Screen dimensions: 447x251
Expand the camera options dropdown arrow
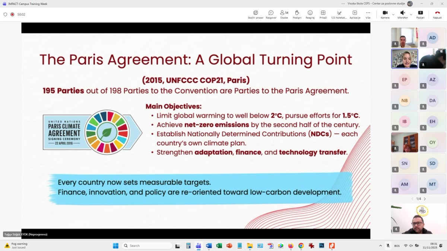(393, 15)
